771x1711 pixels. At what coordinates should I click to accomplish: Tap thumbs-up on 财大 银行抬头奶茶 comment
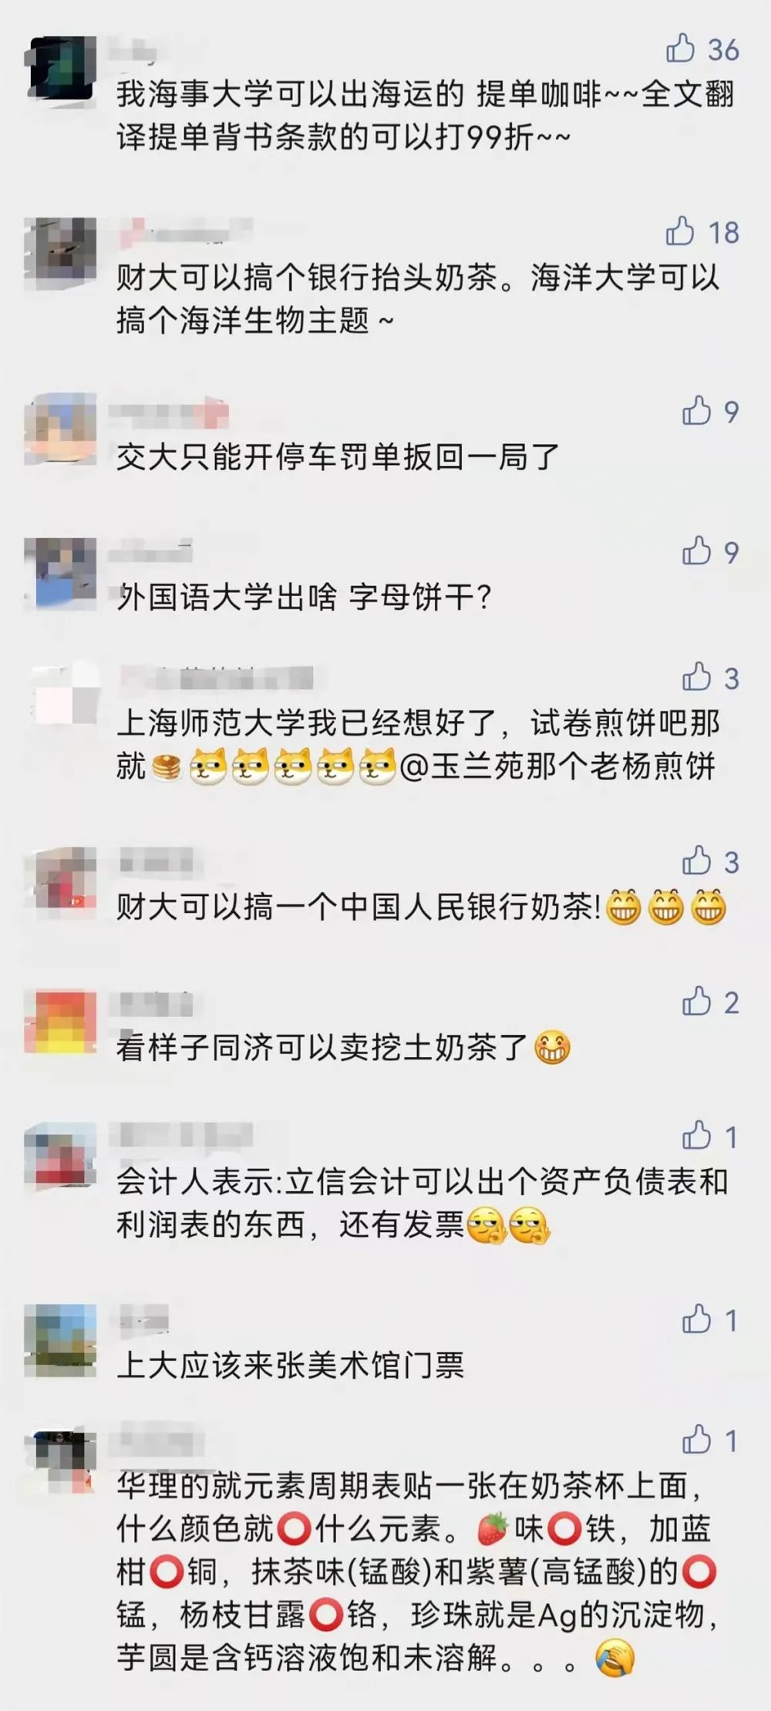pyautogui.click(x=681, y=231)
